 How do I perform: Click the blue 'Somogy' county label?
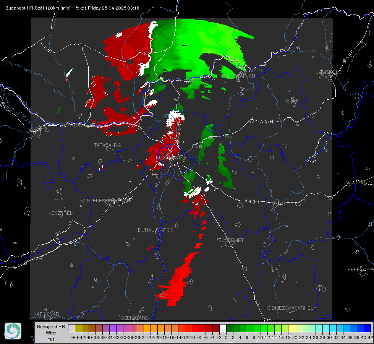point(77,282)
